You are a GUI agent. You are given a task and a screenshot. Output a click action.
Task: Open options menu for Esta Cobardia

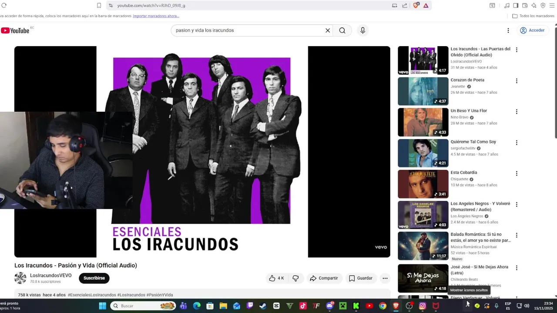tap(517, 173)
